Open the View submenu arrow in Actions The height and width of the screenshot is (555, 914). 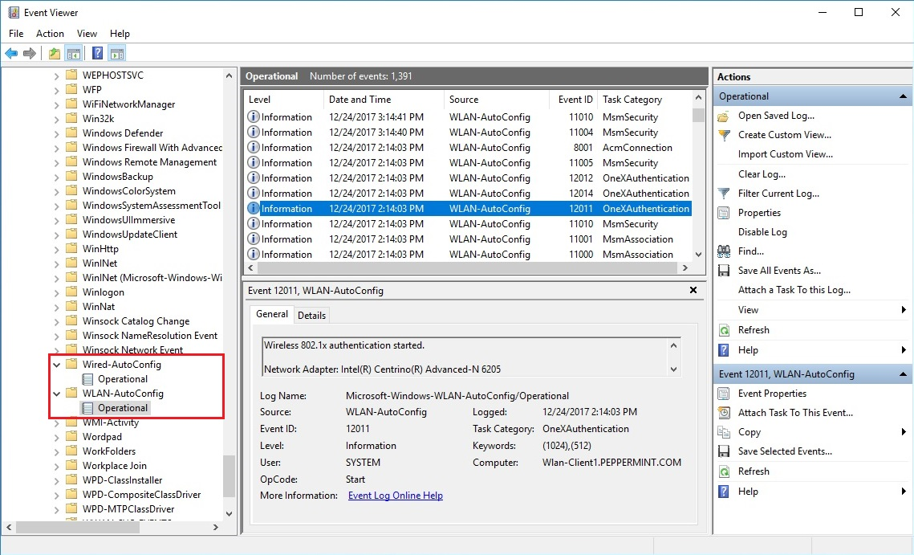click(x=903, y=310)
